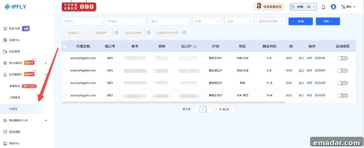Click the 账号 input field
364x148 pixels.
tap(170, 21)
